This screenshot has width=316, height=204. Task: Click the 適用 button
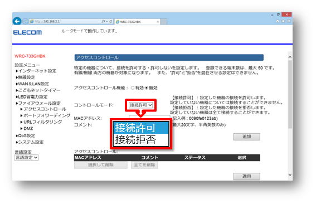[247, 177]
